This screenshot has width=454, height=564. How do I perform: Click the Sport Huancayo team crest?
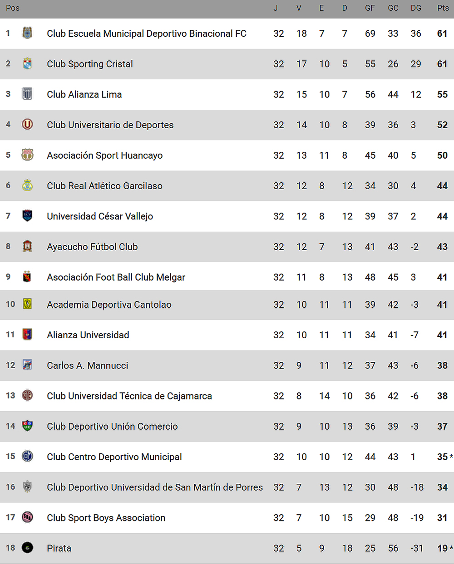(x=27, y=155)
